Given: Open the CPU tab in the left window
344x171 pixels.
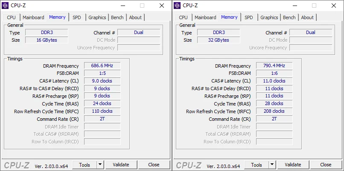Looking at the screenshot, I should (x=11, y=17).
